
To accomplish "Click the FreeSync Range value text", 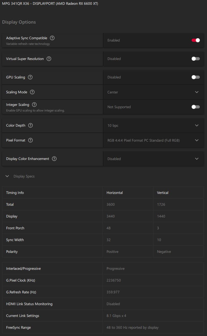I will pos(132,328).
